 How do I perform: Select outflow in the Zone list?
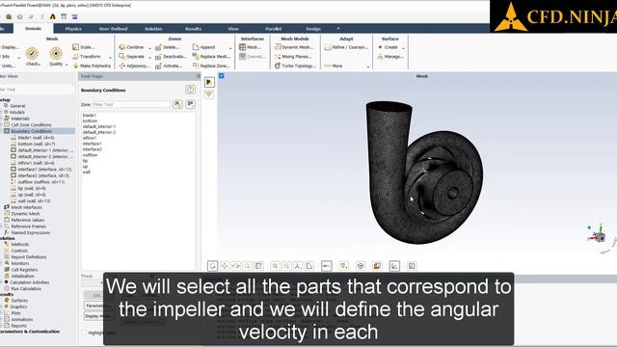[90, 155]
